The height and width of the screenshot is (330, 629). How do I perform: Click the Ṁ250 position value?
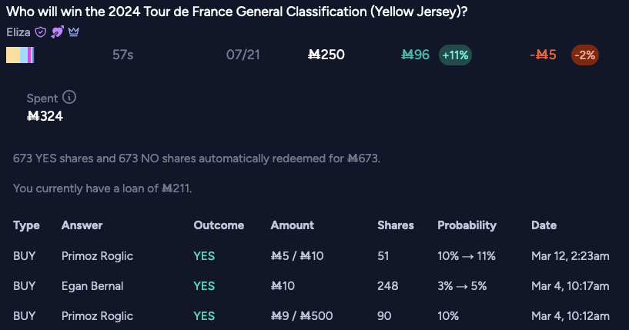click(326, 55)
